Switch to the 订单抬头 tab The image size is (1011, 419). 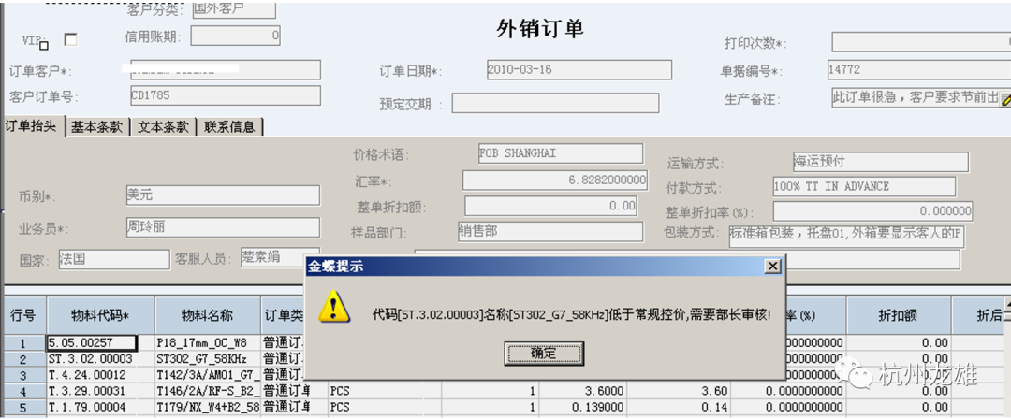pos(34,126)
